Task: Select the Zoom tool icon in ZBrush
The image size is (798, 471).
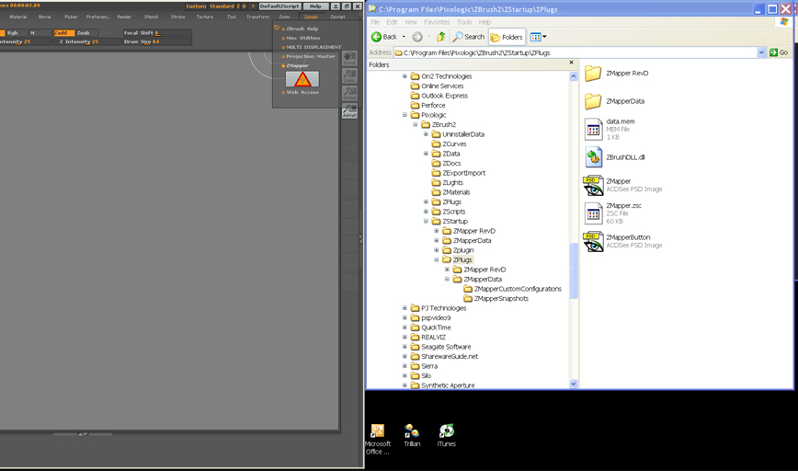Action: pyautogui.click(x=349, y=75)
